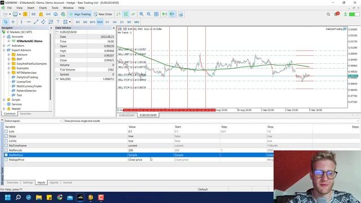Expand the Scripts tree node

click(x=4, y=100)
